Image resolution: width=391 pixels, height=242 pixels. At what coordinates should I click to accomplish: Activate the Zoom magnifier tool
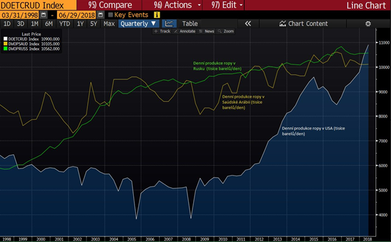point(226,31)
